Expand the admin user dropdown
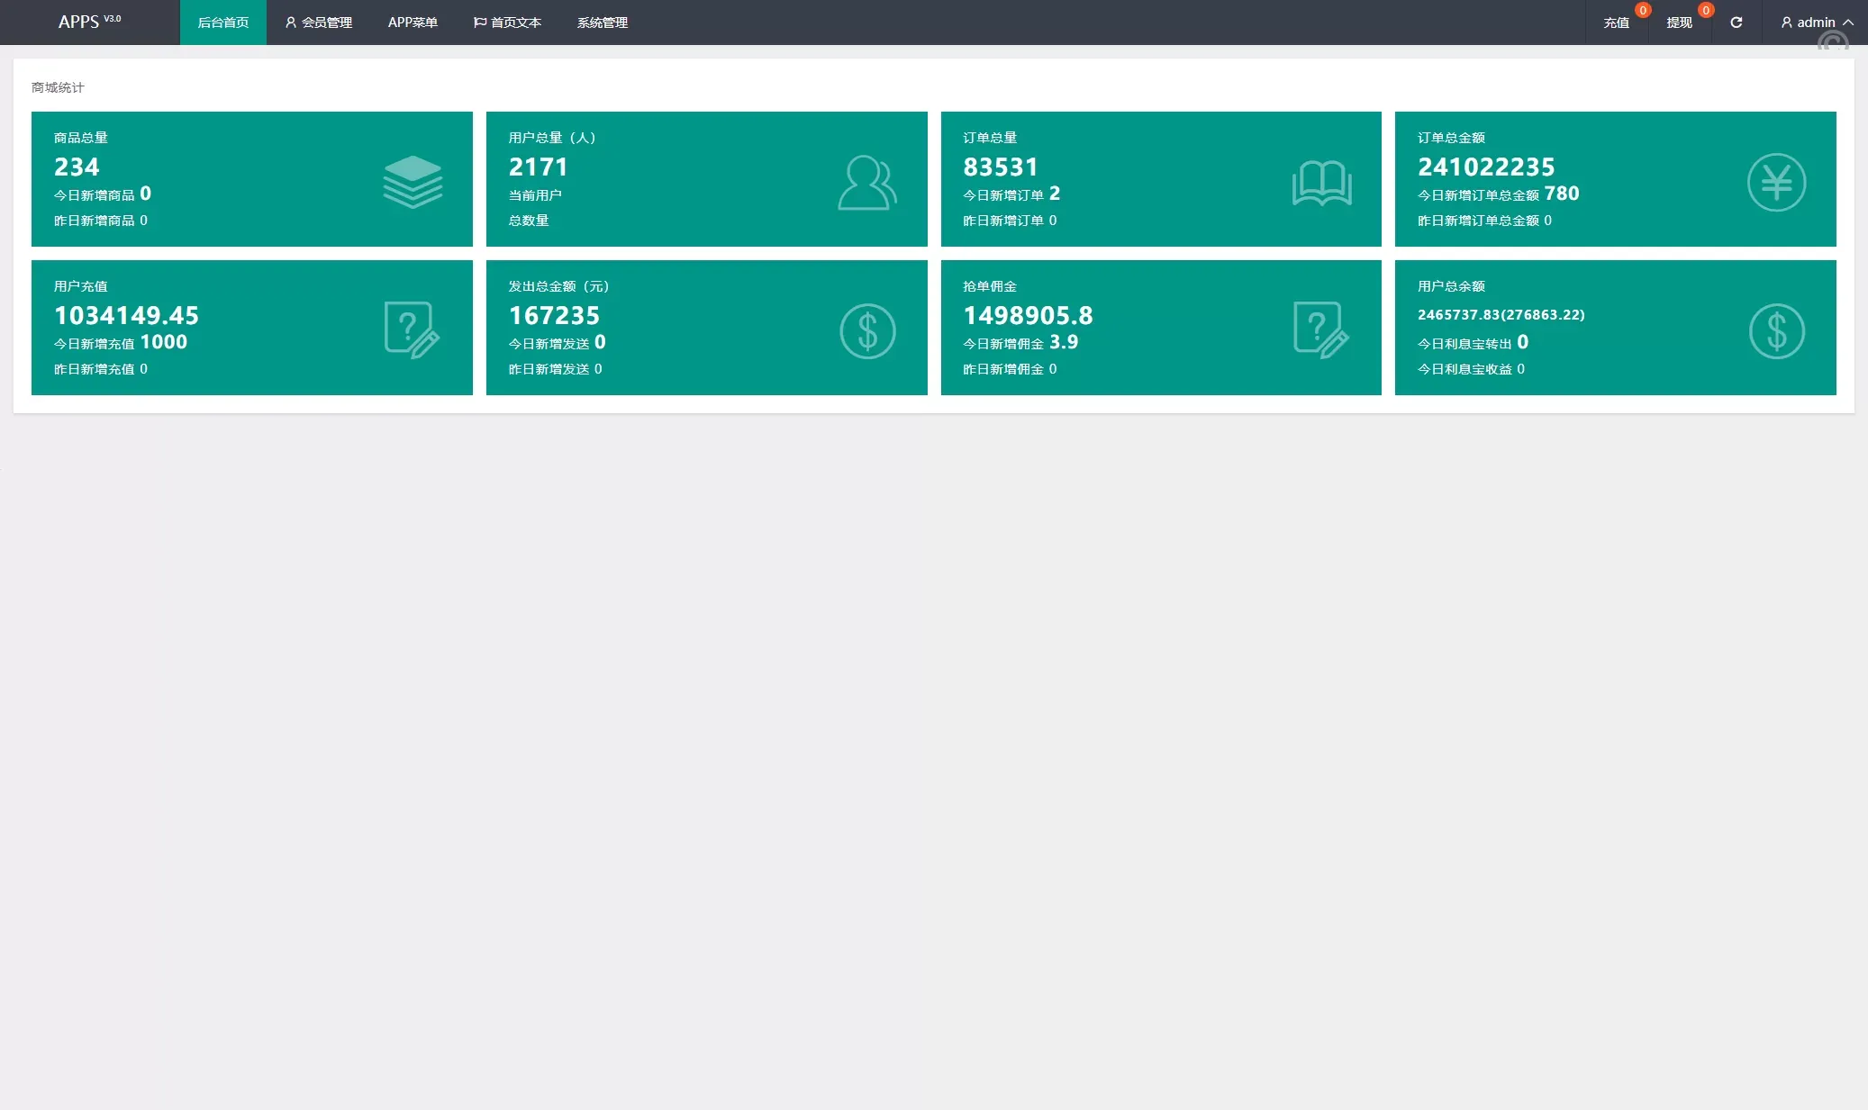The image size is (1868, 1110). point(1816,23)
